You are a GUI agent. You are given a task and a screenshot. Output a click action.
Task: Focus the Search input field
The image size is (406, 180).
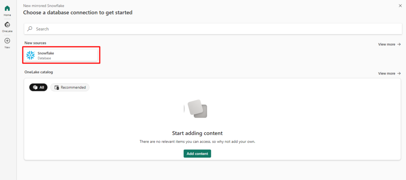point(213,29)
